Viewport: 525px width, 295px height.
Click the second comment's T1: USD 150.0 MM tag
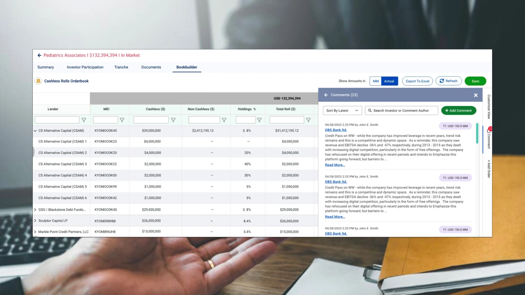point(455,178)
